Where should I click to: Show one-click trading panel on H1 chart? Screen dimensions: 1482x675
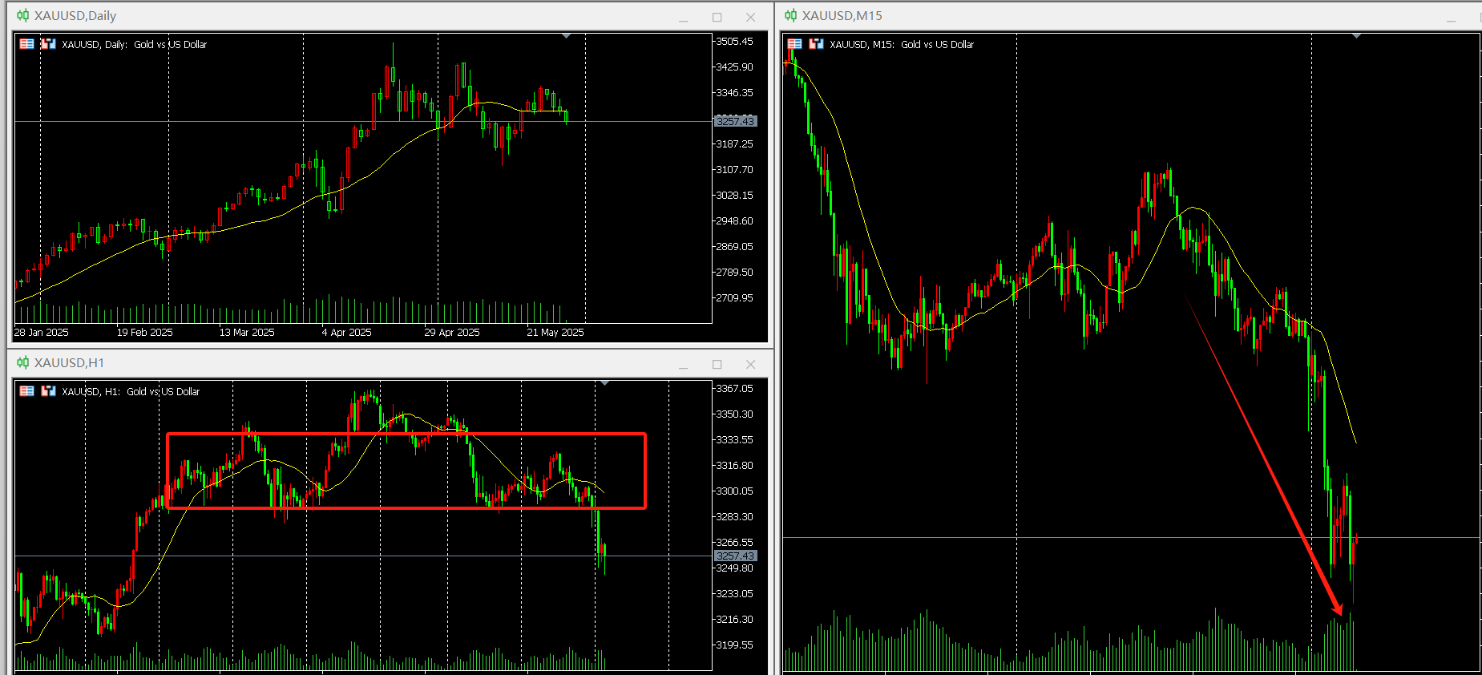pyautogui.click(x=27, y=391)
